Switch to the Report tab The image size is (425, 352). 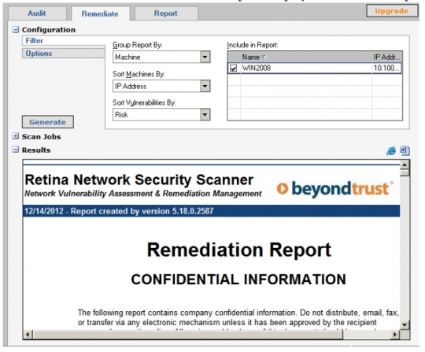pyautogui.click(x=166, y=13)
